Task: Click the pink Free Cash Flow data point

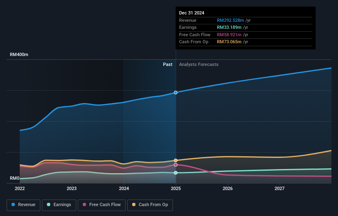Action: click(176, 165)
